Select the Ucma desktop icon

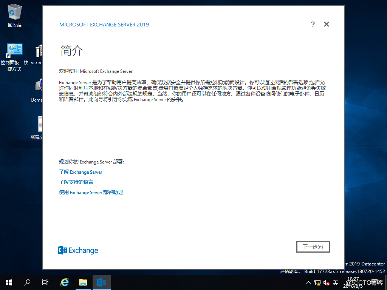(37, 91)
